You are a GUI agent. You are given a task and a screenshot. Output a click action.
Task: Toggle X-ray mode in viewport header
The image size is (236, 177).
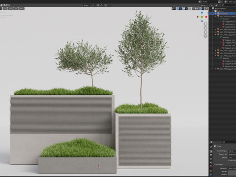190,8
